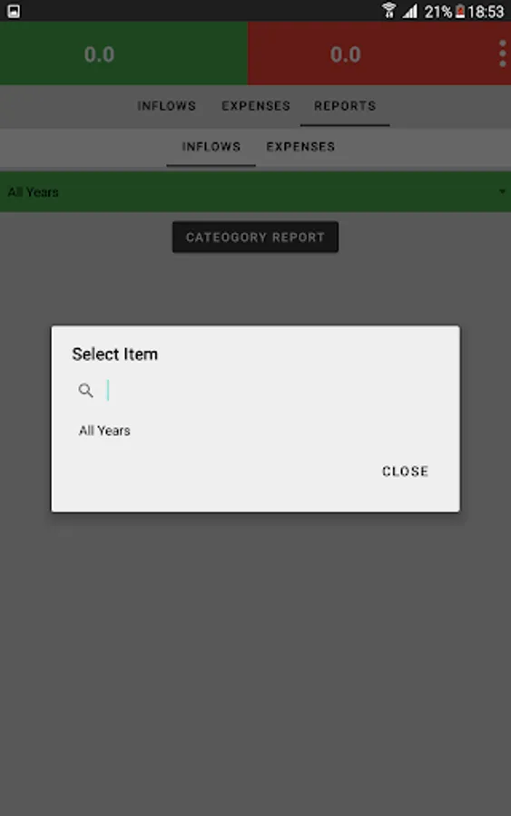
Task: Open the REPORTS tab
Action: click(345, 106)
